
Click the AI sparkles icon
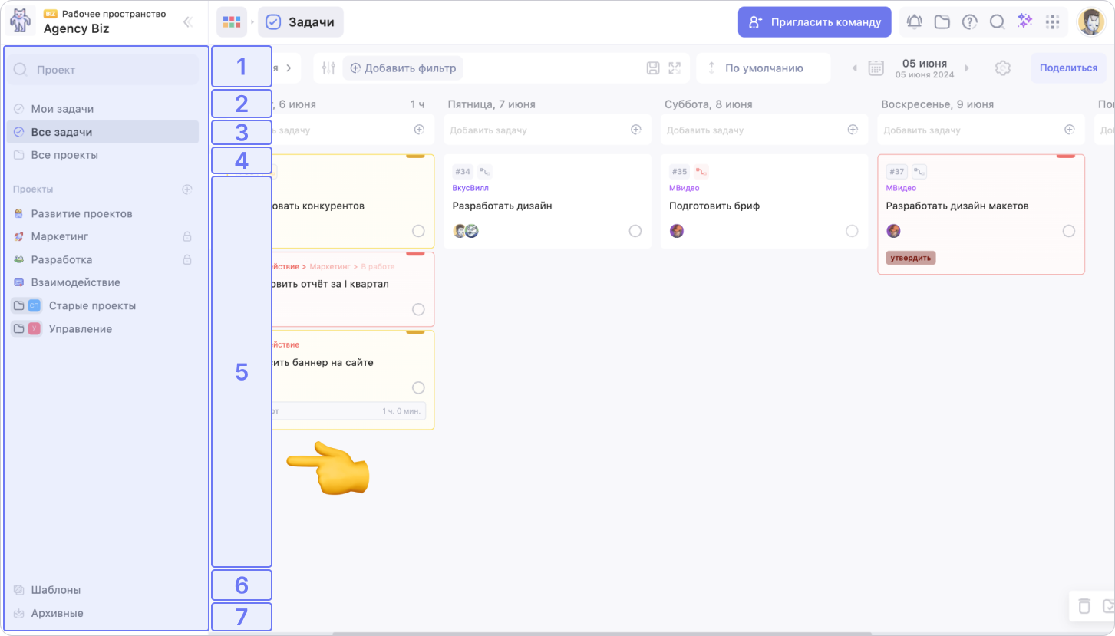pos(1024,21)
